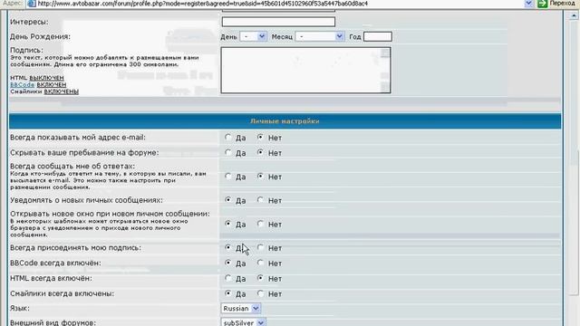Select Да for HTML always enabled

coord(227,278)
